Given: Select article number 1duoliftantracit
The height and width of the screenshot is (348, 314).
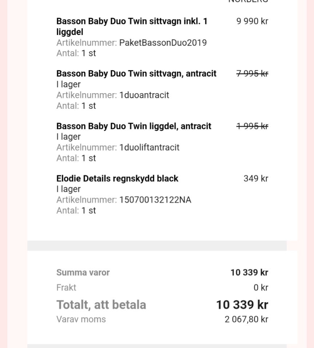Looking at the screenshot, I should (149, 147).
